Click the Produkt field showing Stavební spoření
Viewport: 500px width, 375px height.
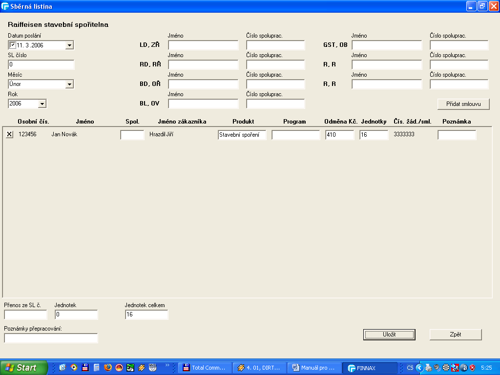pos(242,135)
